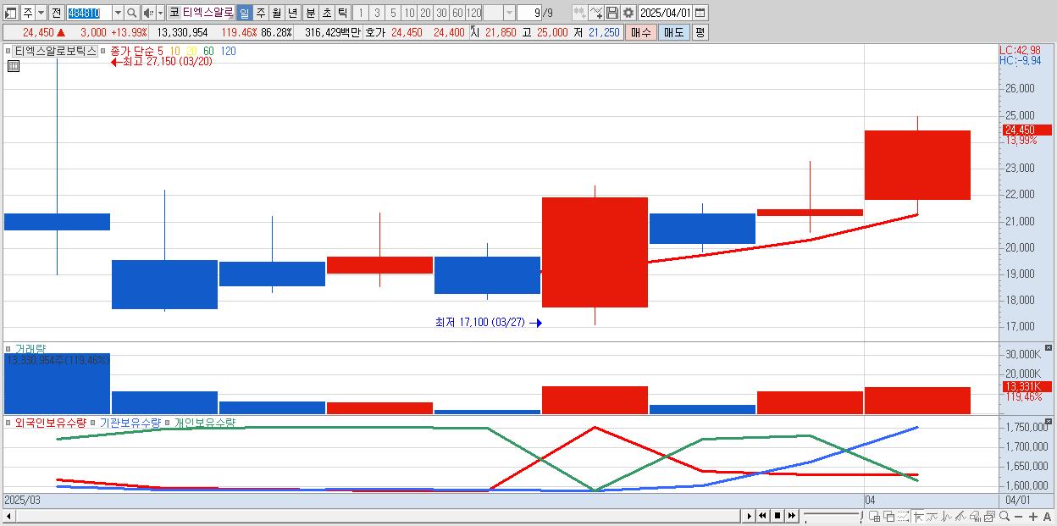Image resolution: width=1057 pixels, height=526 pixels.
Task: Click the dotted selection area icon
Action: coord(904,516)
